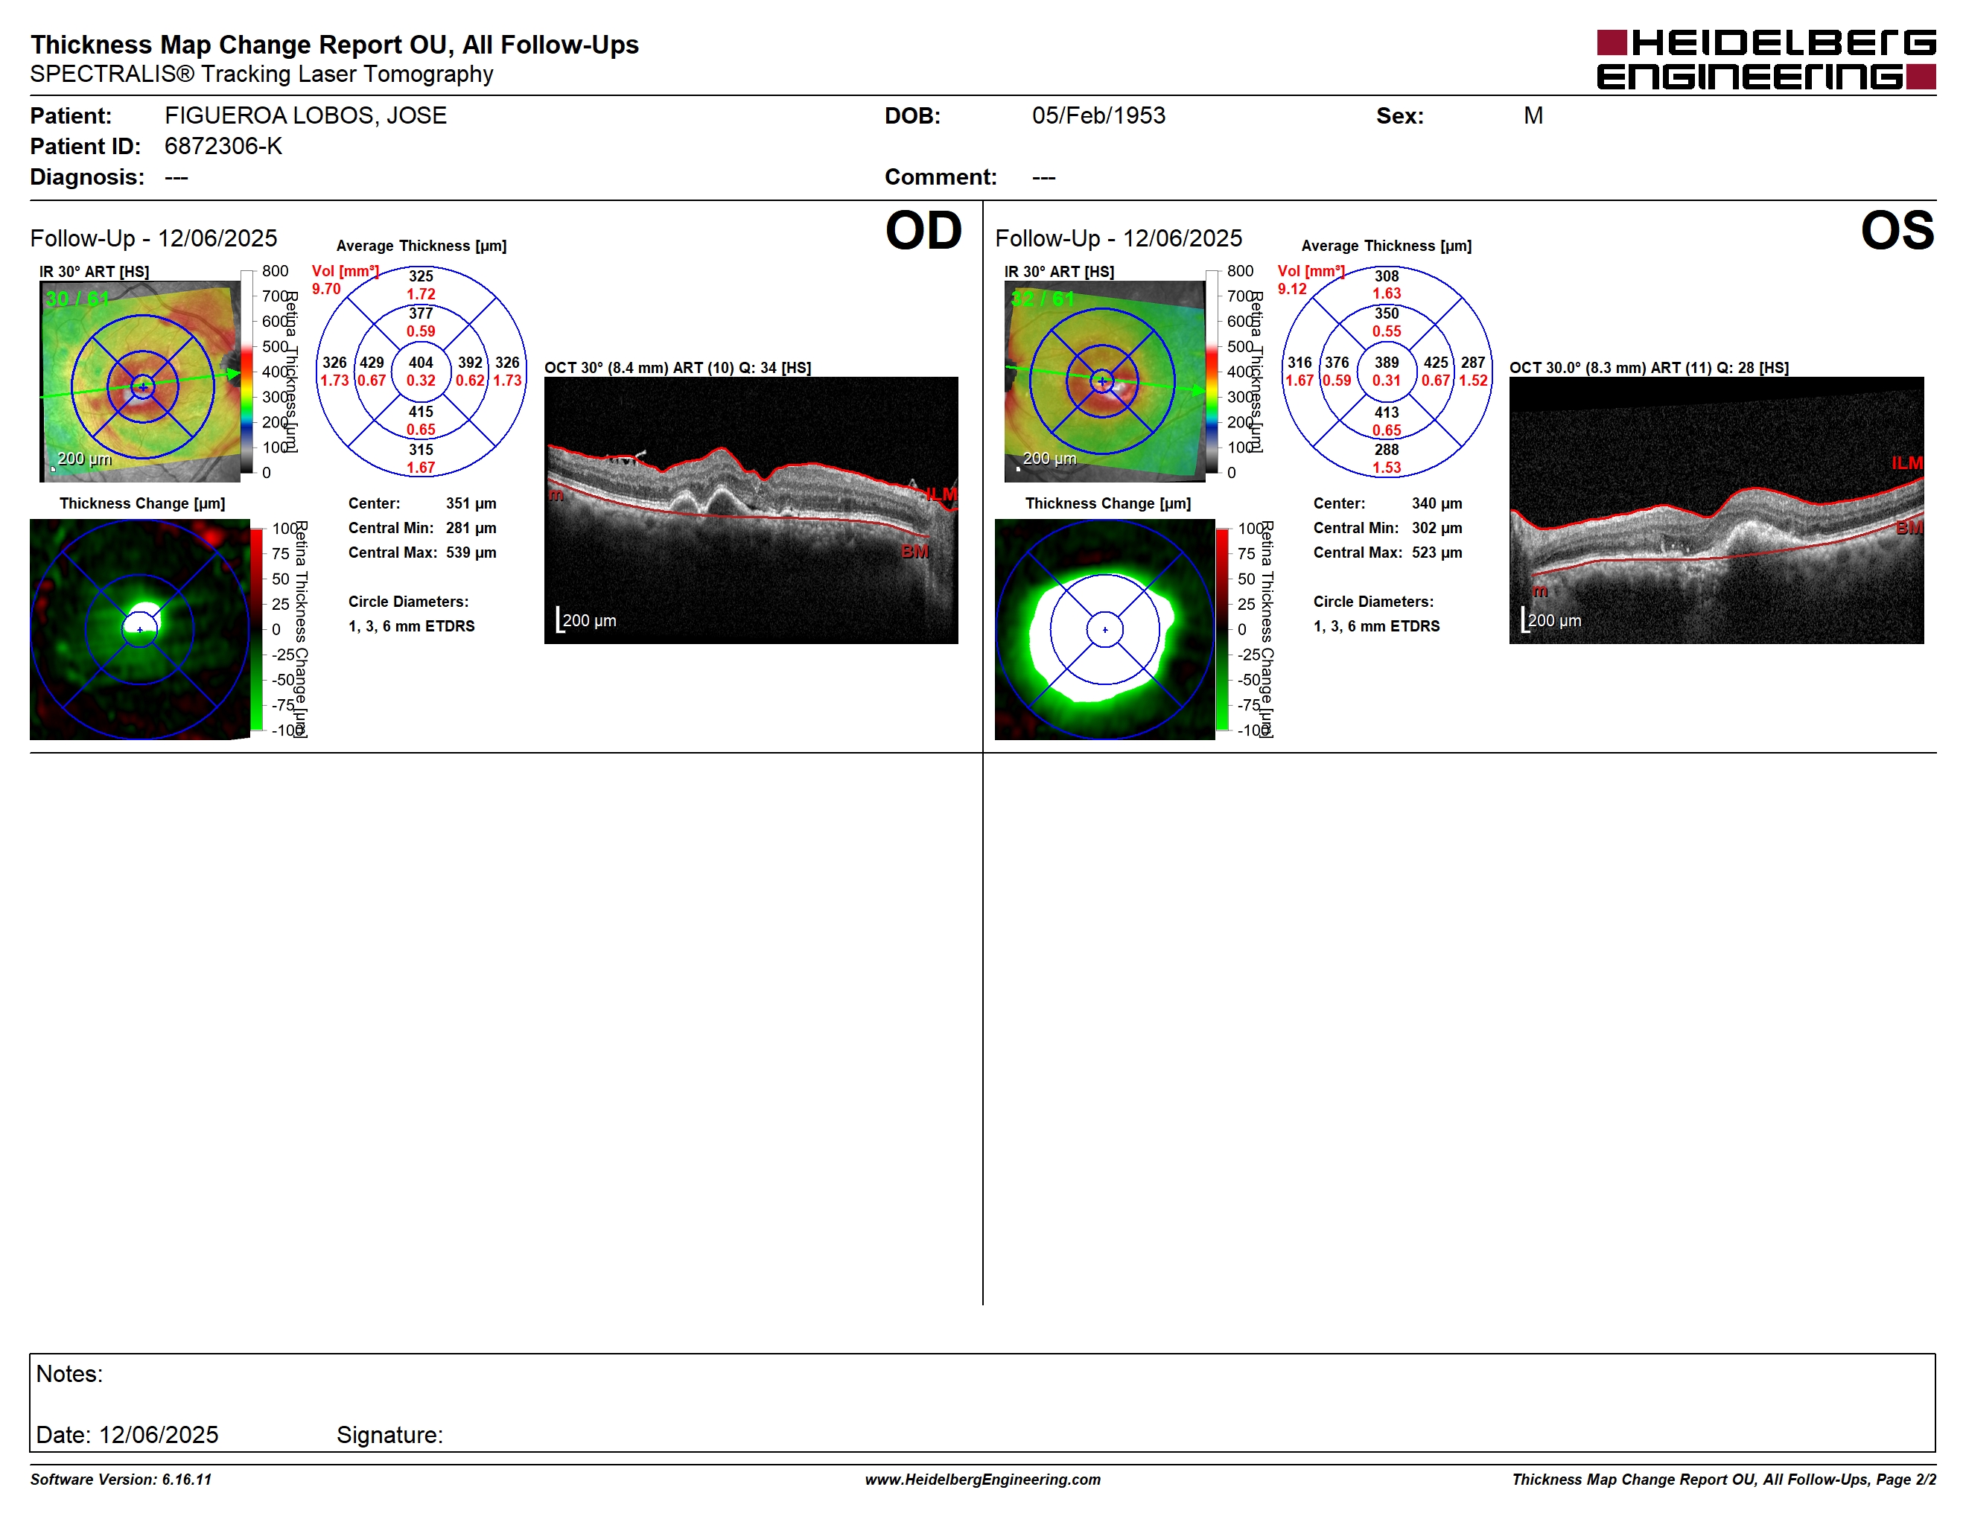This screenshot has width=1966, height=1519.
Task: Select OS outer left sector value 316
Action: click(x=1299, y=363)
